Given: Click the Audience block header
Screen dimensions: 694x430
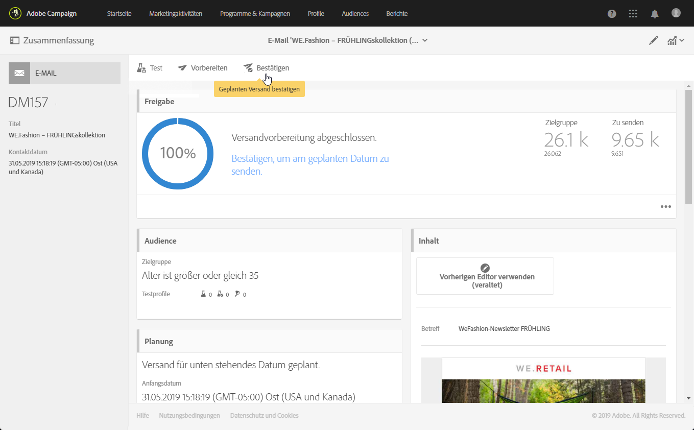Looking at the screenshot, I should 270,241.
